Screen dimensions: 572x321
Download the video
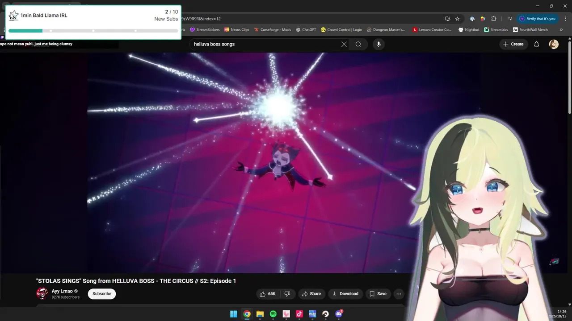tap(345, 294)
